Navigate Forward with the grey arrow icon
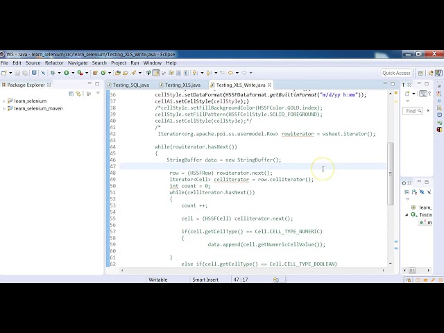 (x=244, y=73)
